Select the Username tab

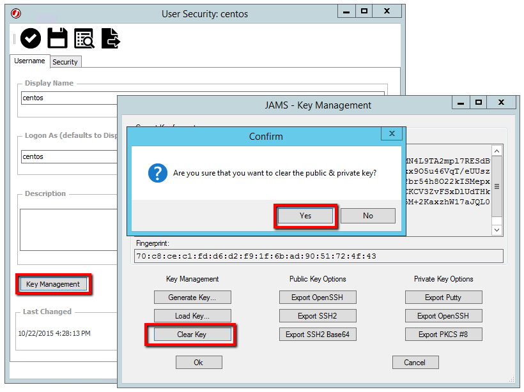[29, 61]
